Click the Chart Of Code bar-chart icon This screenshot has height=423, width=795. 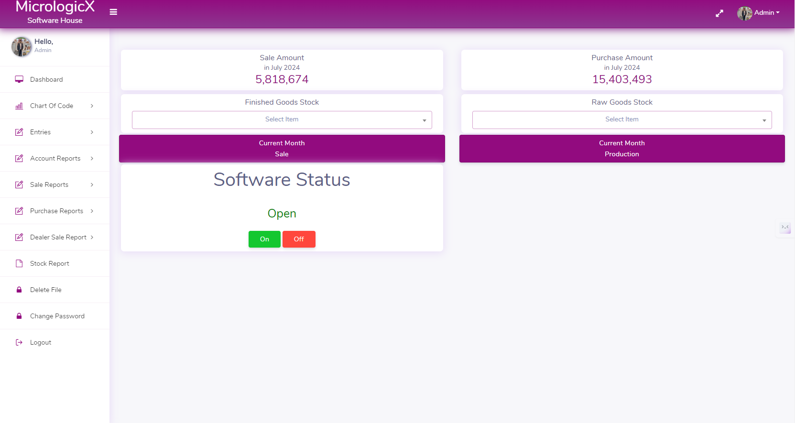tap(19, 106)
